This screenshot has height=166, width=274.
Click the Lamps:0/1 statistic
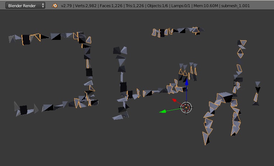[181, 6]
